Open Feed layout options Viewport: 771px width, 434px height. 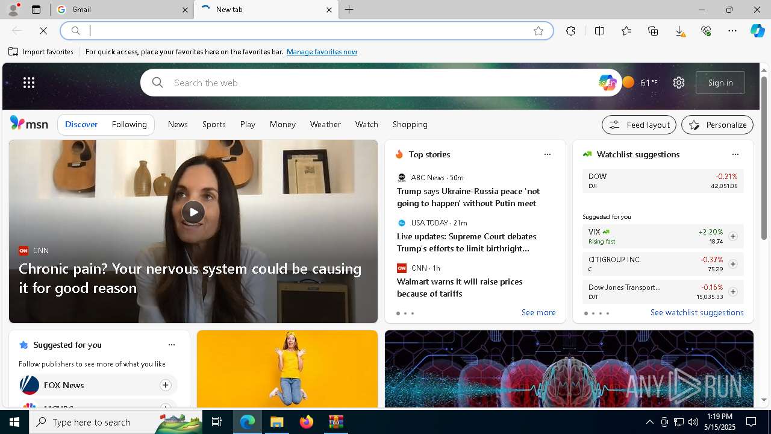click(639, 125)
